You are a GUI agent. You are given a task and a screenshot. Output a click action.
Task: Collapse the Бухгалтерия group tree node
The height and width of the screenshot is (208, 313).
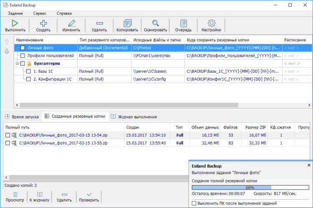[x=17, y=63]
